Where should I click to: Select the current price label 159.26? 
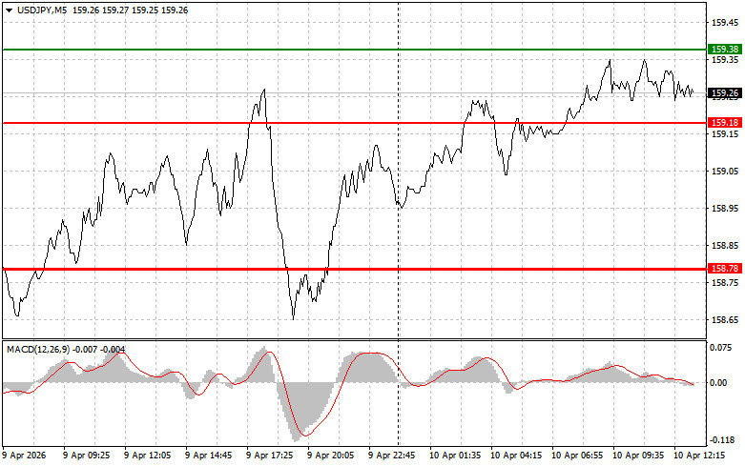(725, 93)
